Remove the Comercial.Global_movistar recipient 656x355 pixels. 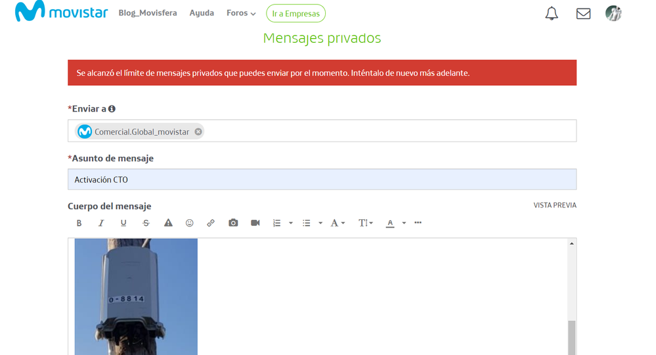[198, 132]
